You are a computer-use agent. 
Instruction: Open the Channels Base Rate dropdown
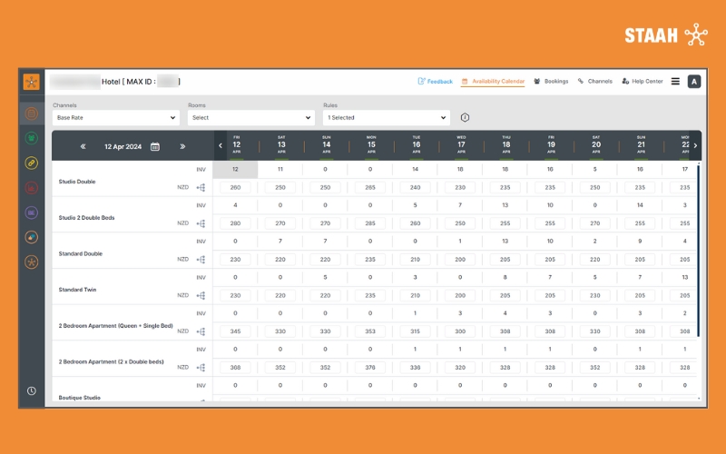click(116, 118)
